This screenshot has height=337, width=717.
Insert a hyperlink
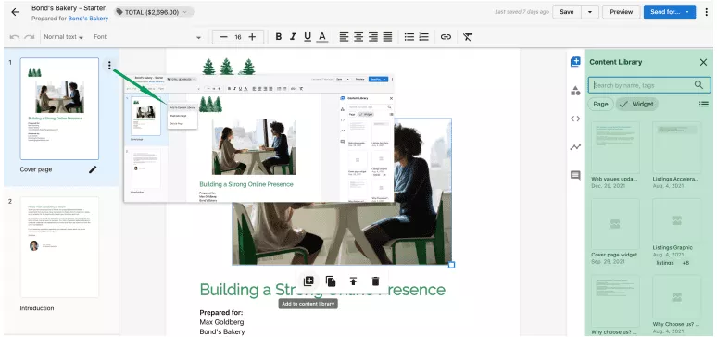[446, 37]
